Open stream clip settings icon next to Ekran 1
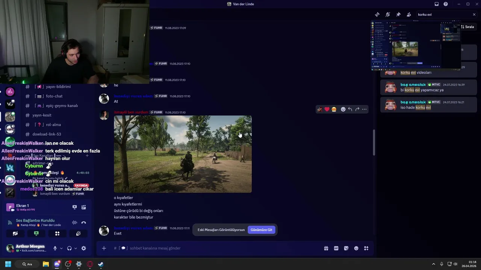 coord(83,207)
